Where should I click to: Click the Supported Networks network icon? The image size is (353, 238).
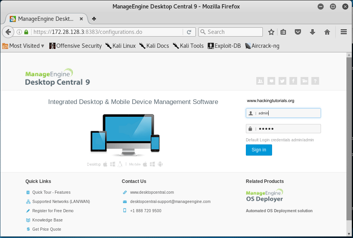click(28, 201)
